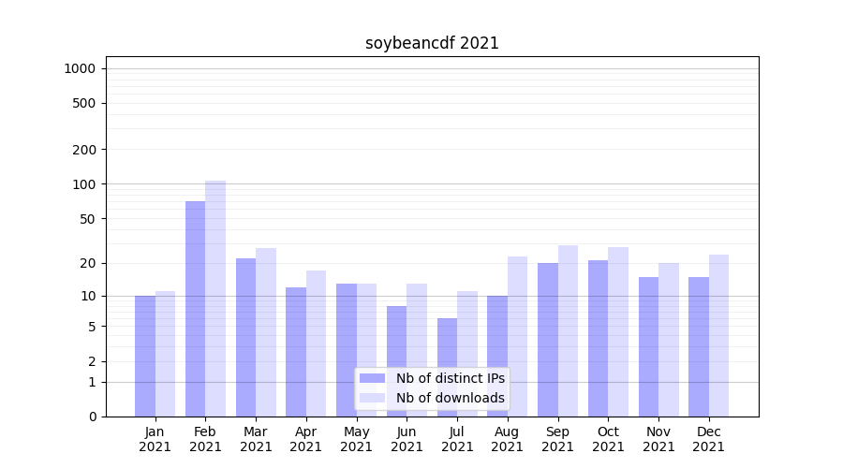Select the Nov 2021 distinct IPs bar
This screenshot has height=468, width=843.
[648, 346]
